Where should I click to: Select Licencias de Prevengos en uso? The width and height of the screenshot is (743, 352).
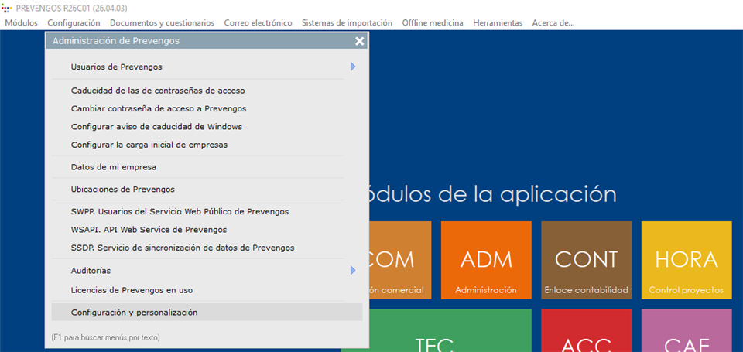pyautogui.click(x=132, y=290)
